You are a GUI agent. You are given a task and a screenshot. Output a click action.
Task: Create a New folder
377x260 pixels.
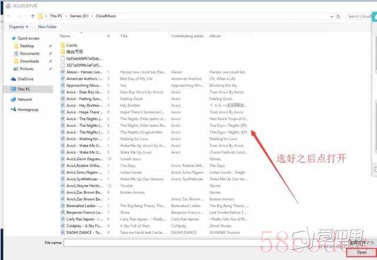click(x=47, y=26)
